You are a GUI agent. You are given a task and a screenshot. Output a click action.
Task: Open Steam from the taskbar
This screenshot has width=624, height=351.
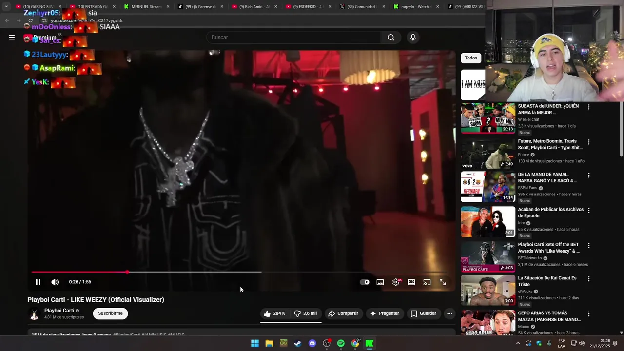point(298,343)
